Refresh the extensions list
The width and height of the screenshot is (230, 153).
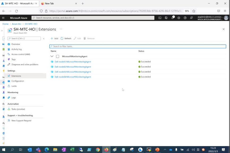pyautogui.click(x=66, y=38)
